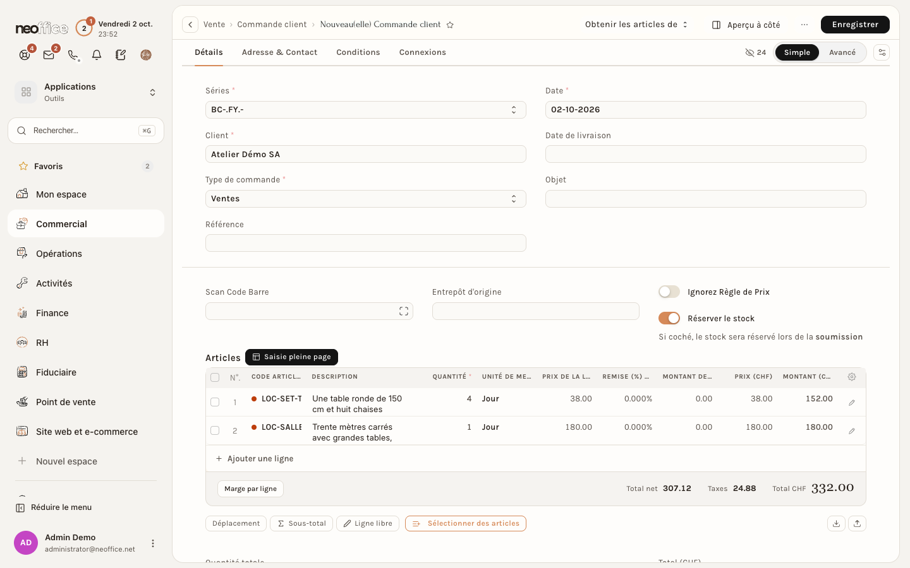910x568 pixels.
Task: Open Aperçu à côté side preview
Action: (x=746, y=25)
